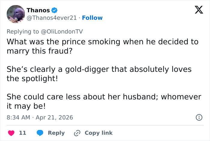The image size is (210, 141).
Task: Click the Apr 21, 2026 date
Action: pyautogui.click(x=55, y=118)
